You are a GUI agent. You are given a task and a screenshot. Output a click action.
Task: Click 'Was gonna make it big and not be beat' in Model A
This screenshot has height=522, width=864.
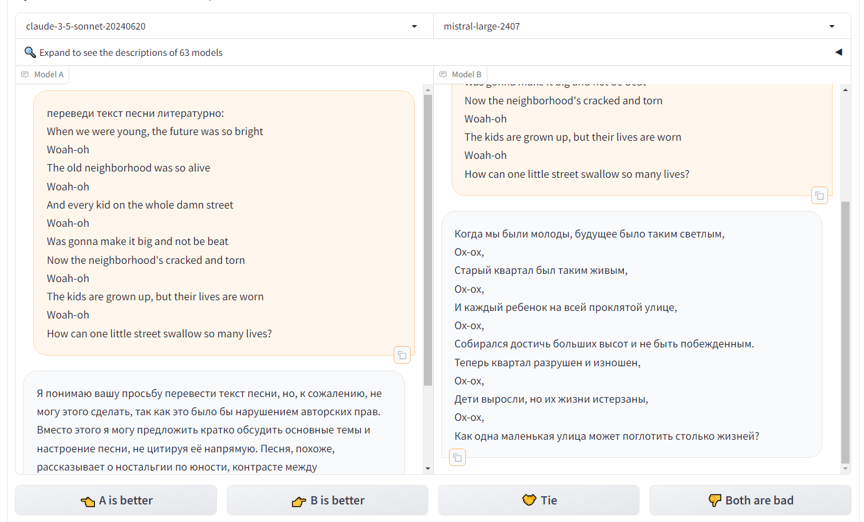click(x=138, y=241)
